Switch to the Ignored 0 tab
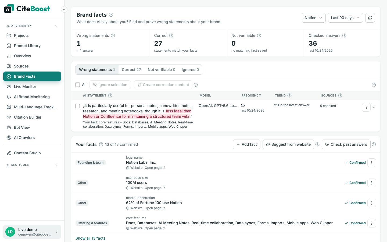387x242 pixels. click(190, 70)
